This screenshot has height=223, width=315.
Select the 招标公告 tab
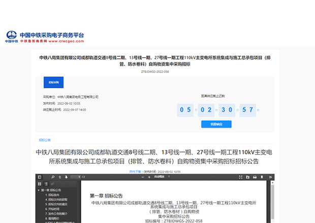[x=45, y=140]
